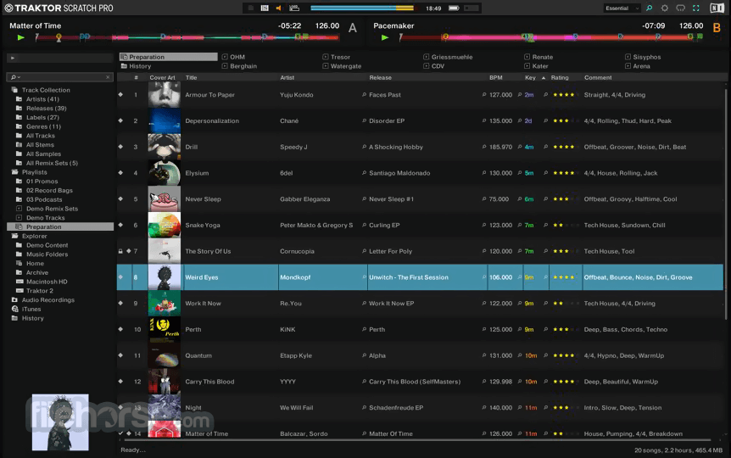Click the play icon on Deck A
The image size is (731, 458).
[x=20, y=37]
